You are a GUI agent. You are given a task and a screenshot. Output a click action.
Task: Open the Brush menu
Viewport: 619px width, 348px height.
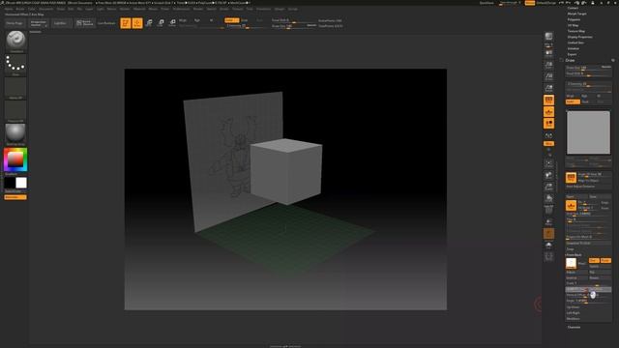19,9
